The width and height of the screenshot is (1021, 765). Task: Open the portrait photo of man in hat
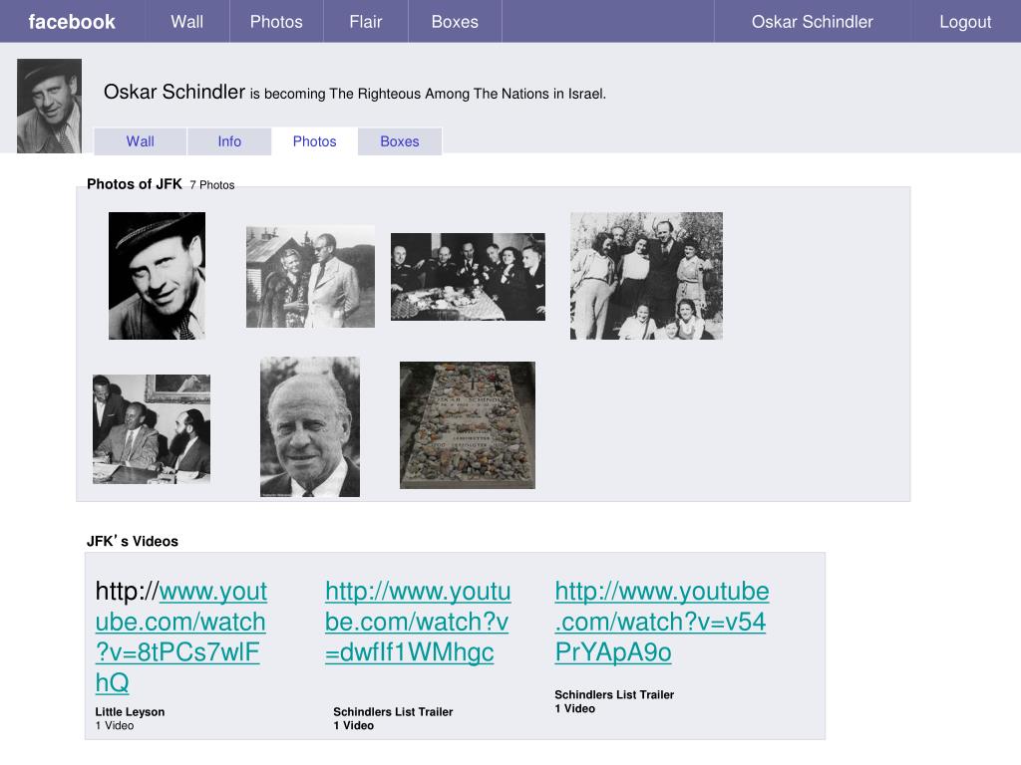point(157,276)
